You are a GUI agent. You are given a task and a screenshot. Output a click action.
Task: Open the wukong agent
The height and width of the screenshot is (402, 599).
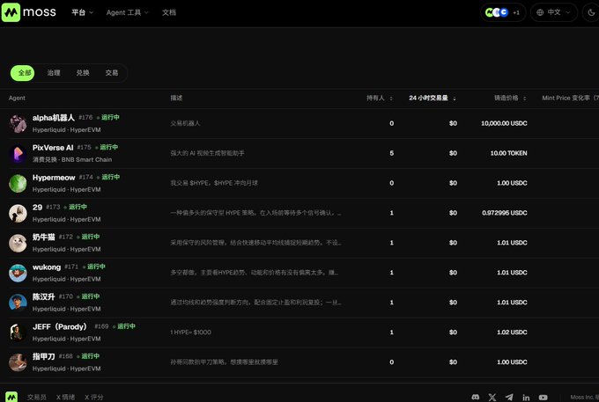[47, 267]
